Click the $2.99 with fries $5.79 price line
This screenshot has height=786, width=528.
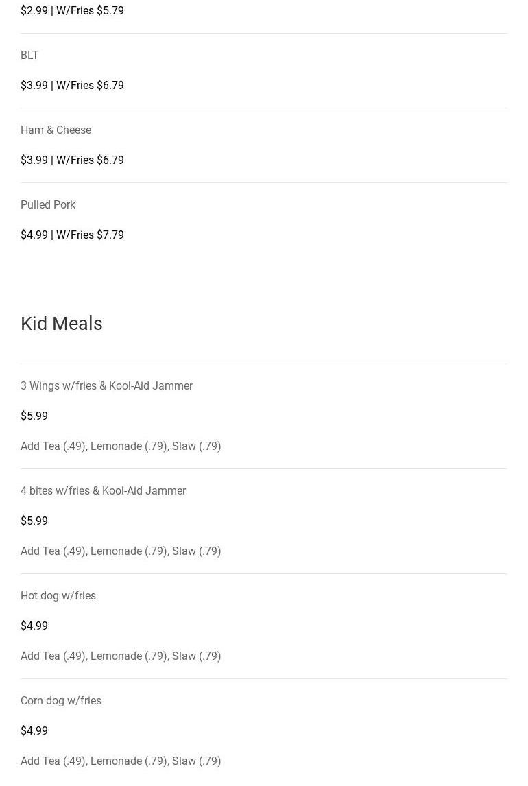(x=72, y=11)
